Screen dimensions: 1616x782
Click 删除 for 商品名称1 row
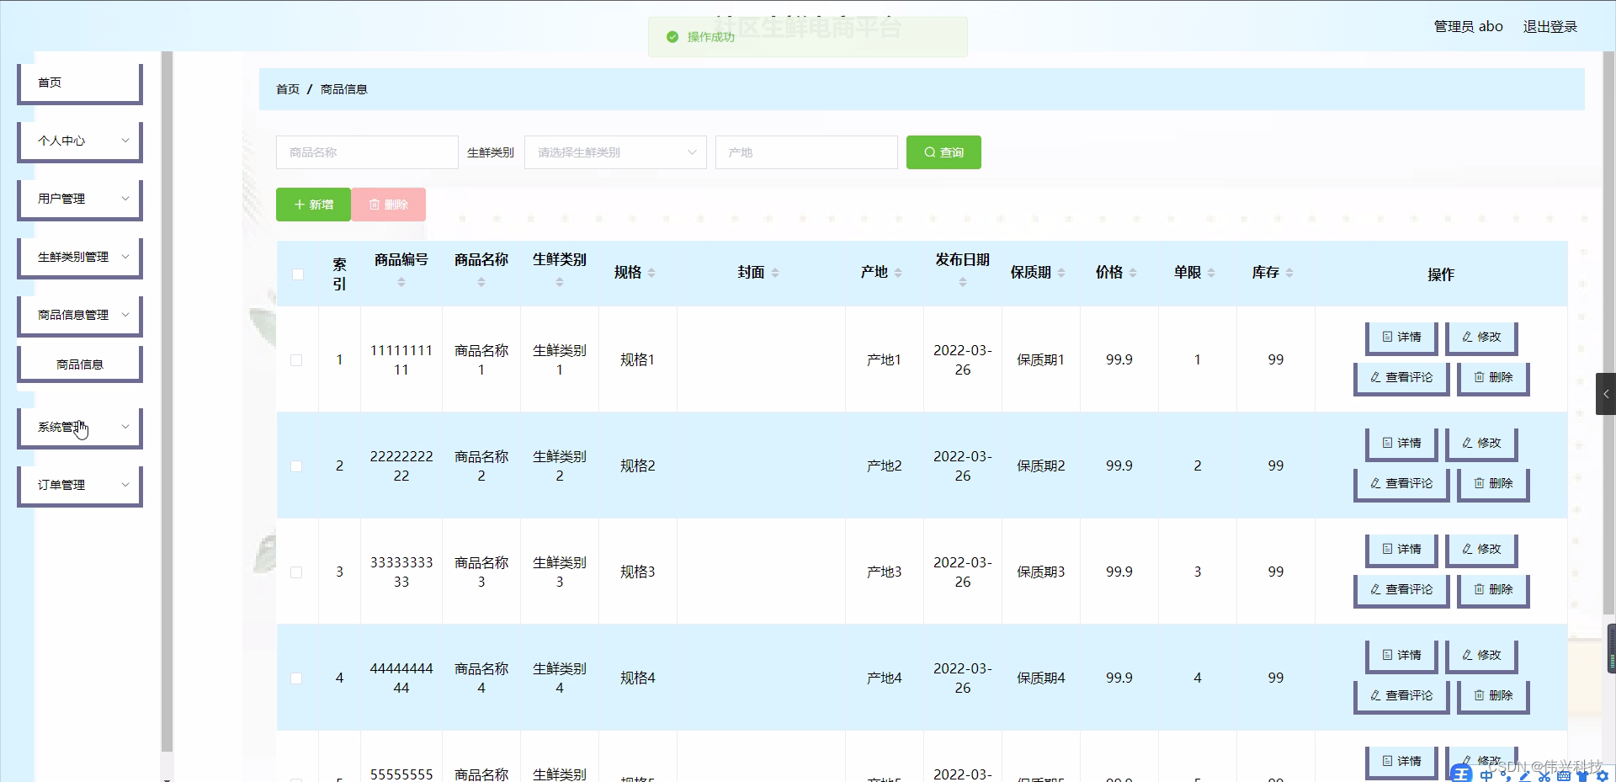pyautogui.click(x=1493, y=378)
